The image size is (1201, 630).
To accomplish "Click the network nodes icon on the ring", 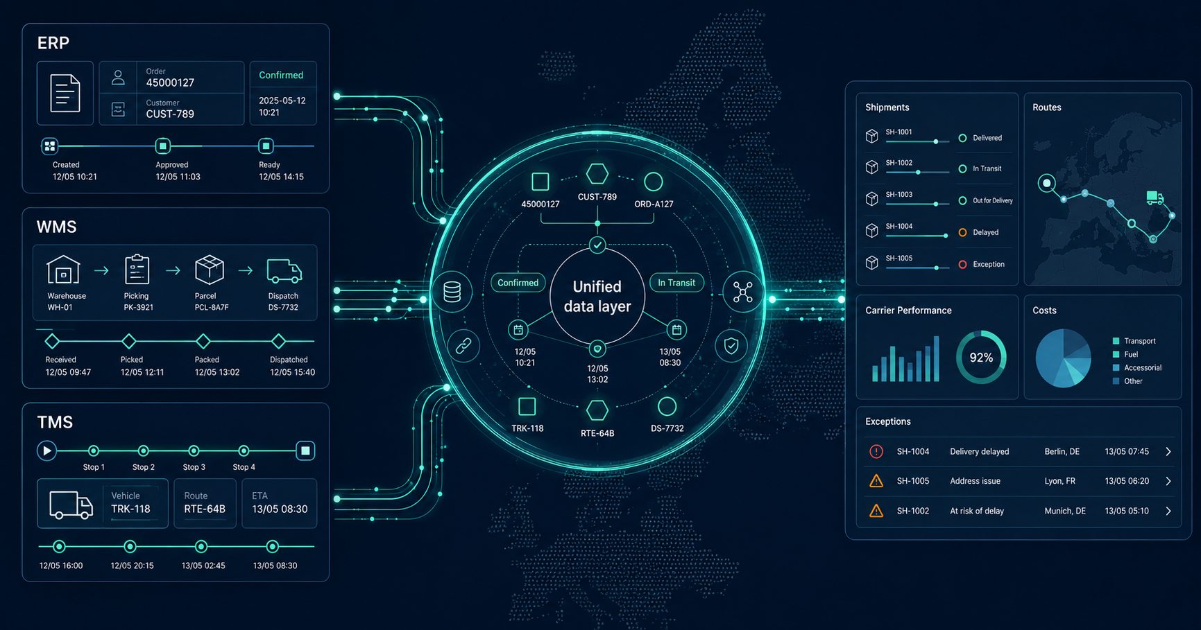I will point(743,292).
